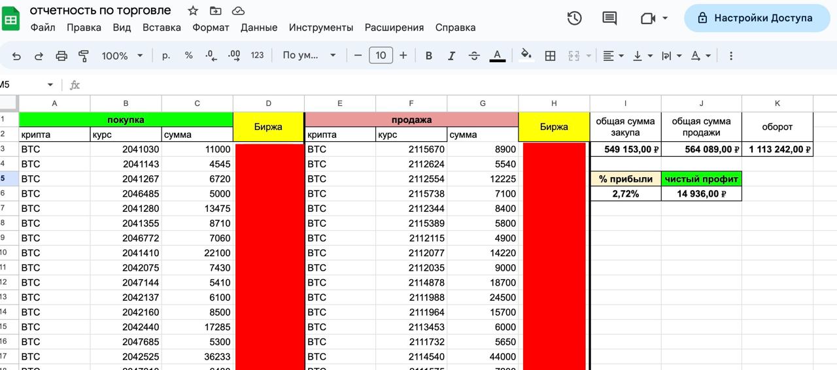837x370 pixels.
Task: Toggle bold formatting
Action: pyautogui.click(x=429, y=56)
